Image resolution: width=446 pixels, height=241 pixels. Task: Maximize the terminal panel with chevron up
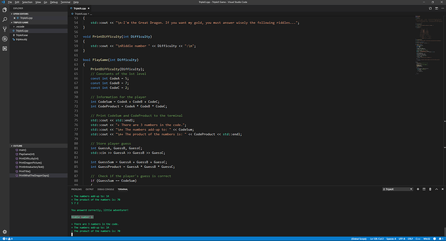(x=436, y=189)
